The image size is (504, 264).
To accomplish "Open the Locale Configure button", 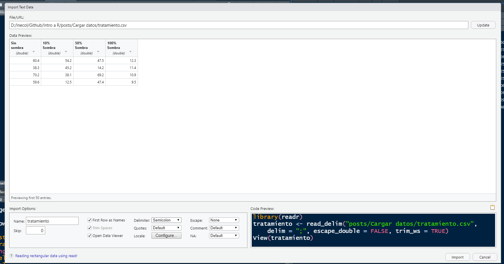I will (166, 236).
